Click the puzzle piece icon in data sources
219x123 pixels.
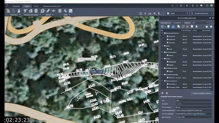(211, 27)
